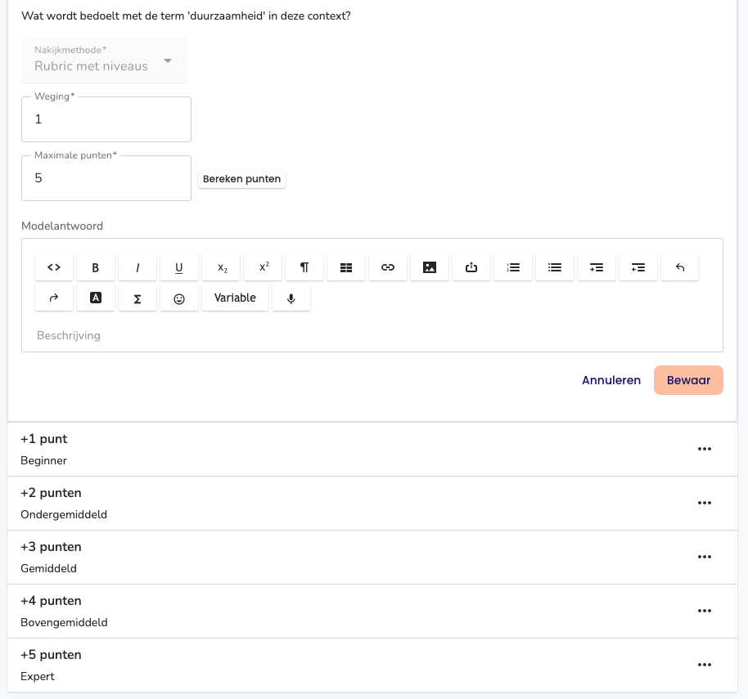
Task: Insert a table with the table icon
Action: click(346, 267)
